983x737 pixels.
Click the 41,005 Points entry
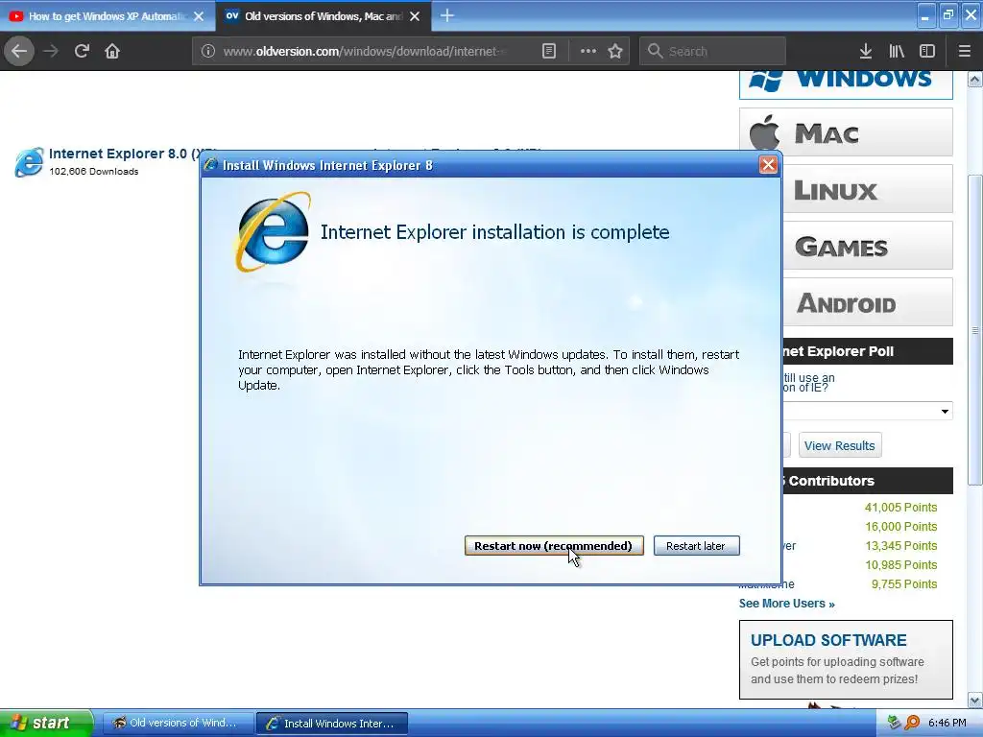[900, 507]
